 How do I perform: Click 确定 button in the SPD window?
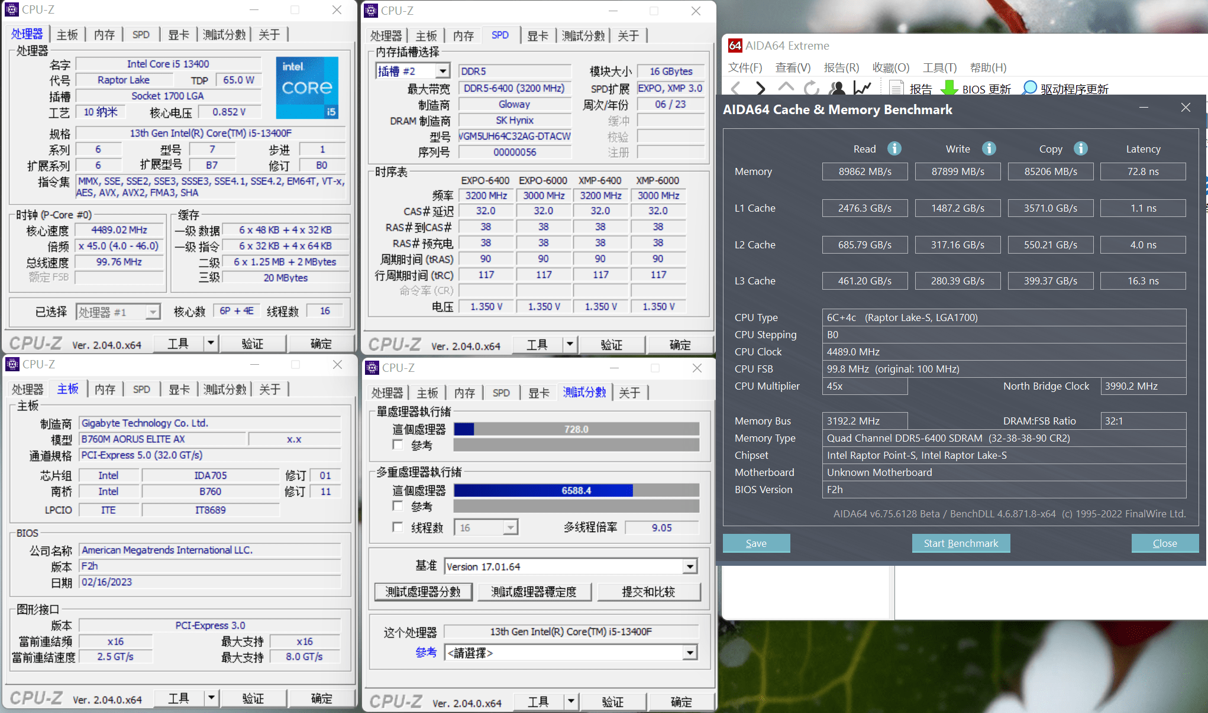click(x=680, y=345)
